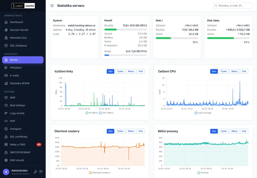
Task: Select Den range for Běžící procesy
Action: point(214,131)
